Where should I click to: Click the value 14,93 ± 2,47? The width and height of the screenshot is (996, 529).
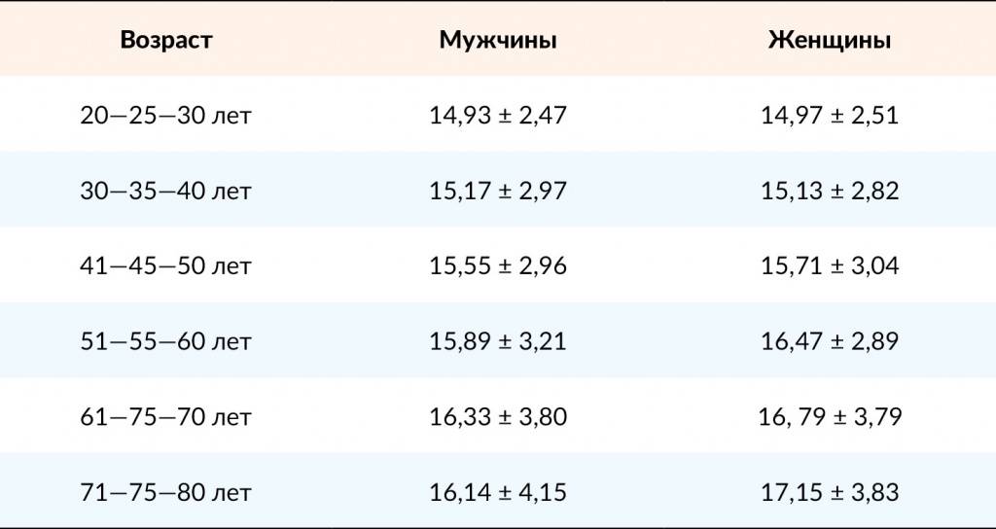click(x=498, y=116)
